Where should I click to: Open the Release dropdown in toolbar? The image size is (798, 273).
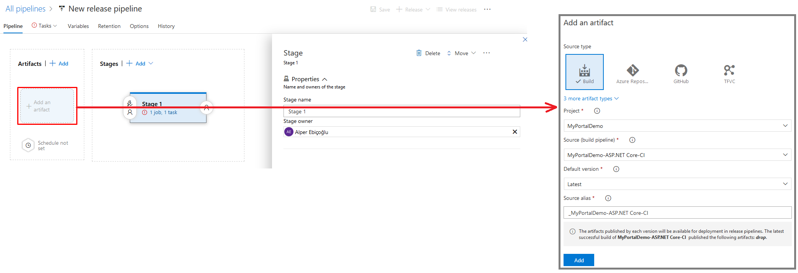click(x=413, y=9)
